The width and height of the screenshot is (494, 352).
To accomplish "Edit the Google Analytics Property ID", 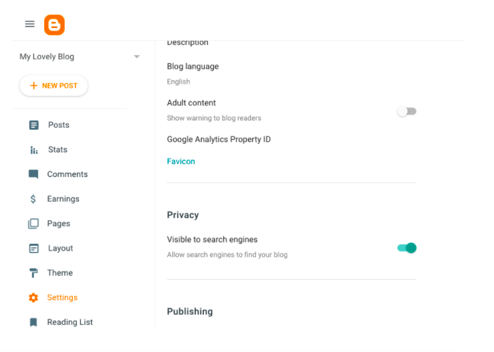I will (x=218, y=140).
